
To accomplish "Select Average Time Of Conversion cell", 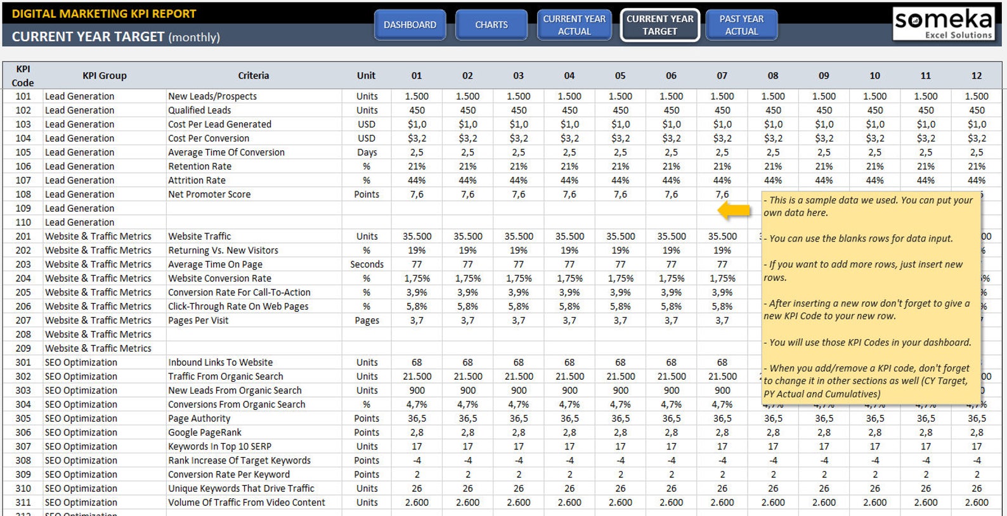I will [254, 152].
